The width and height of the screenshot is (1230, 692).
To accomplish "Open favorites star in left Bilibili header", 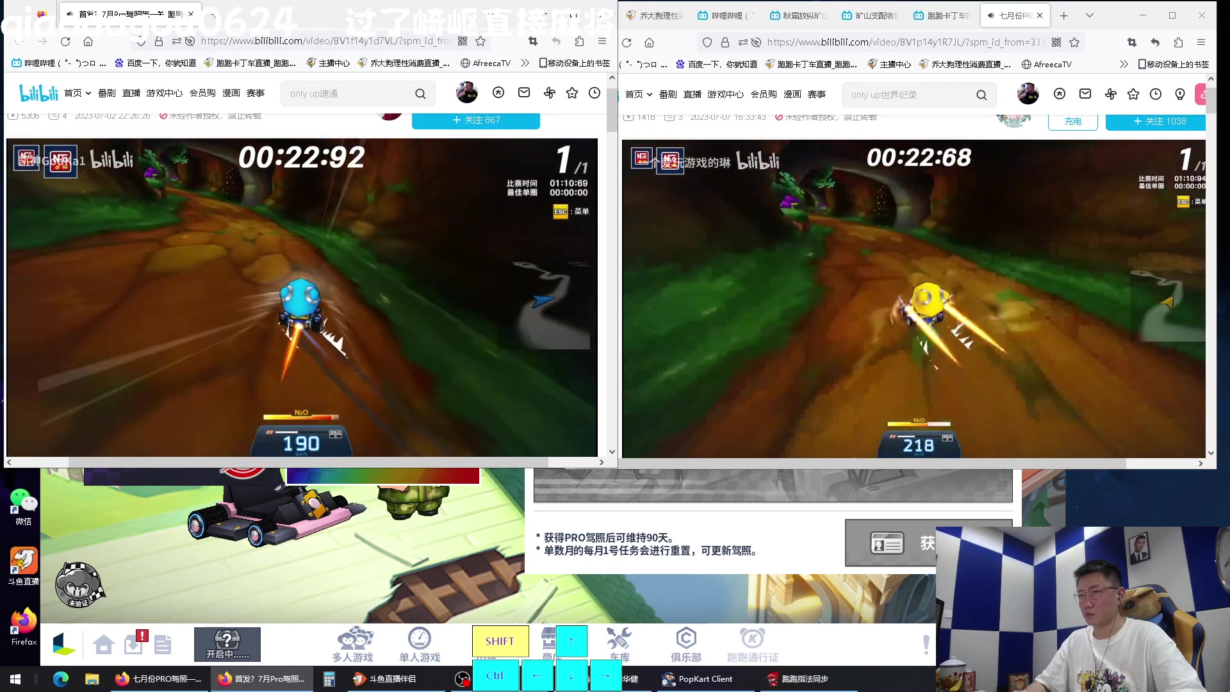I will tap(572, 93).
